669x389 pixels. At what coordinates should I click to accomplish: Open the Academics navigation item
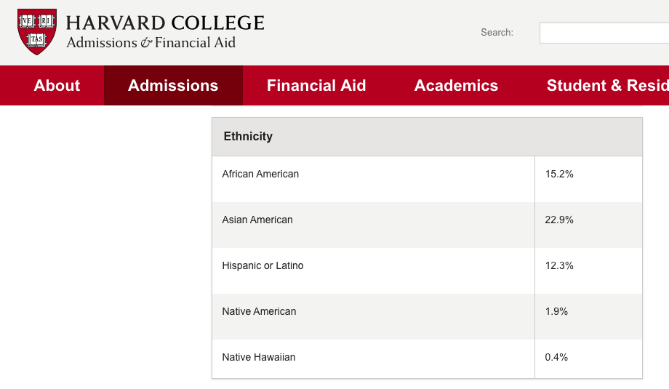click(x=456, y=86)
